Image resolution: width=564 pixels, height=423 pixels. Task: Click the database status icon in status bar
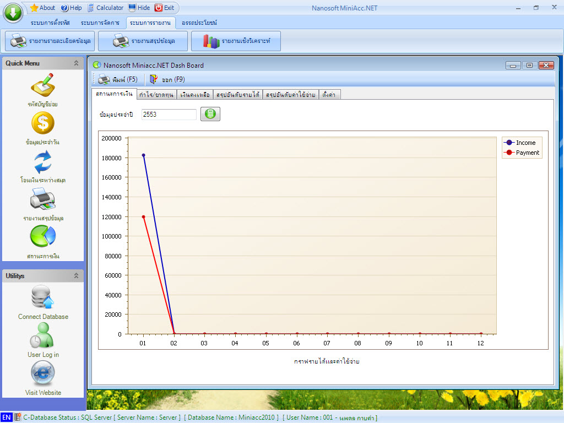[18, 417]
